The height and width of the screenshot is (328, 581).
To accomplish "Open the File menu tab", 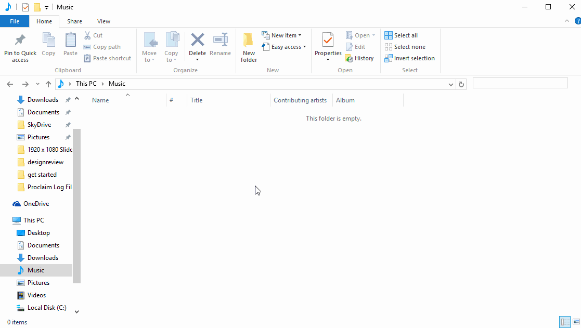I will coord(15,21).
